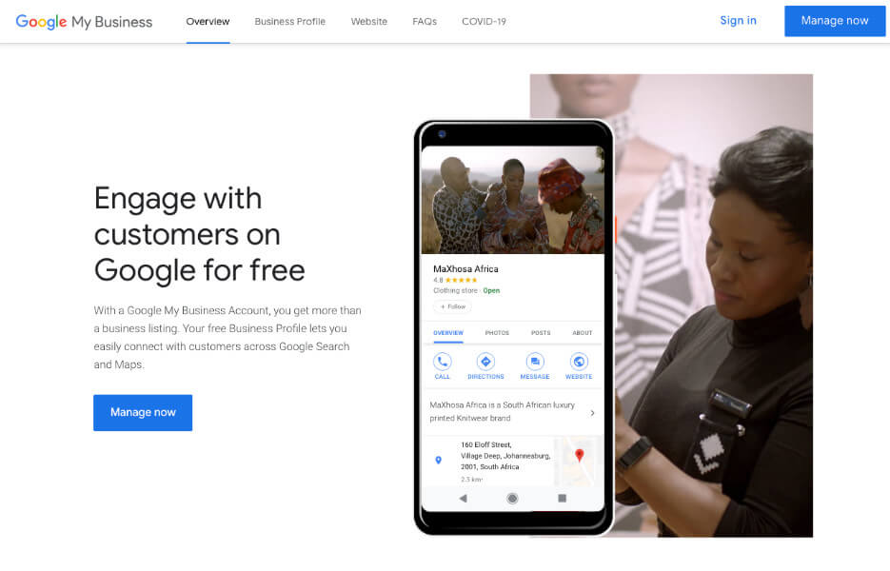The height and width of the screenshot is (571, 890).
Task: Click the Google My Business logo
Action: tap(84, 22)
